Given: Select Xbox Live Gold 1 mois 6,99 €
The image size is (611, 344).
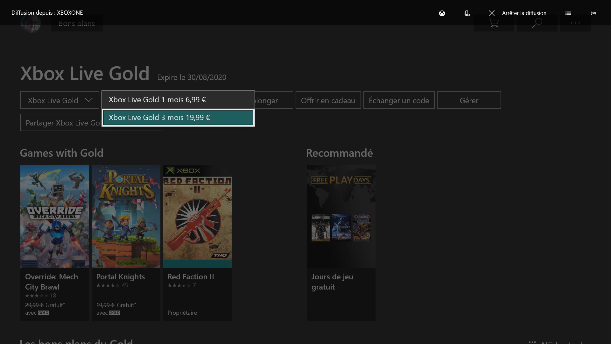Looking at the screenshot, I should 178,100.
